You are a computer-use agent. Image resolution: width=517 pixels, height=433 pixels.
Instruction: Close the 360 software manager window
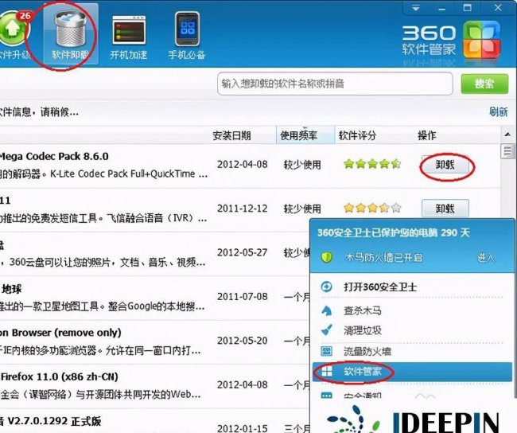pos(498,8)
